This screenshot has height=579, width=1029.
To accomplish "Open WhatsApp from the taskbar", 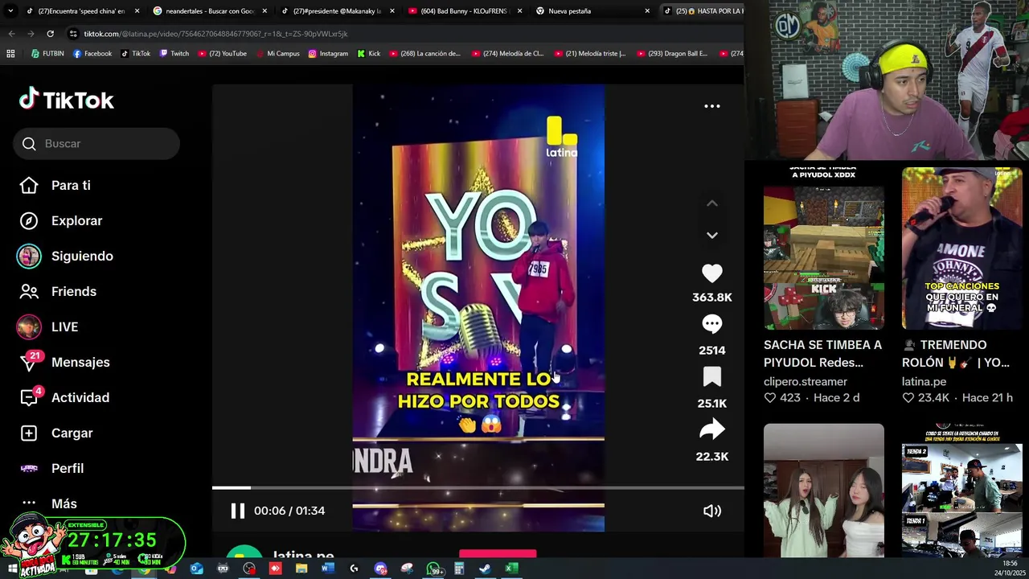I will pos(433,569).
